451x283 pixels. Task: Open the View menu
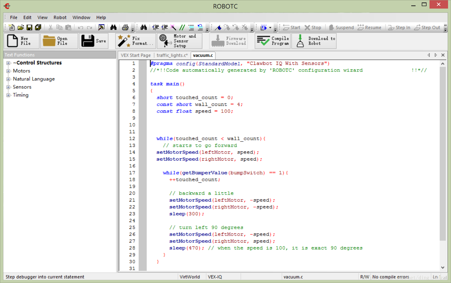pyautogui.click(x=42, y=17)
